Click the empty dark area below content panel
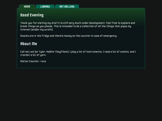162x121 pixels. (x=81, y=93)
